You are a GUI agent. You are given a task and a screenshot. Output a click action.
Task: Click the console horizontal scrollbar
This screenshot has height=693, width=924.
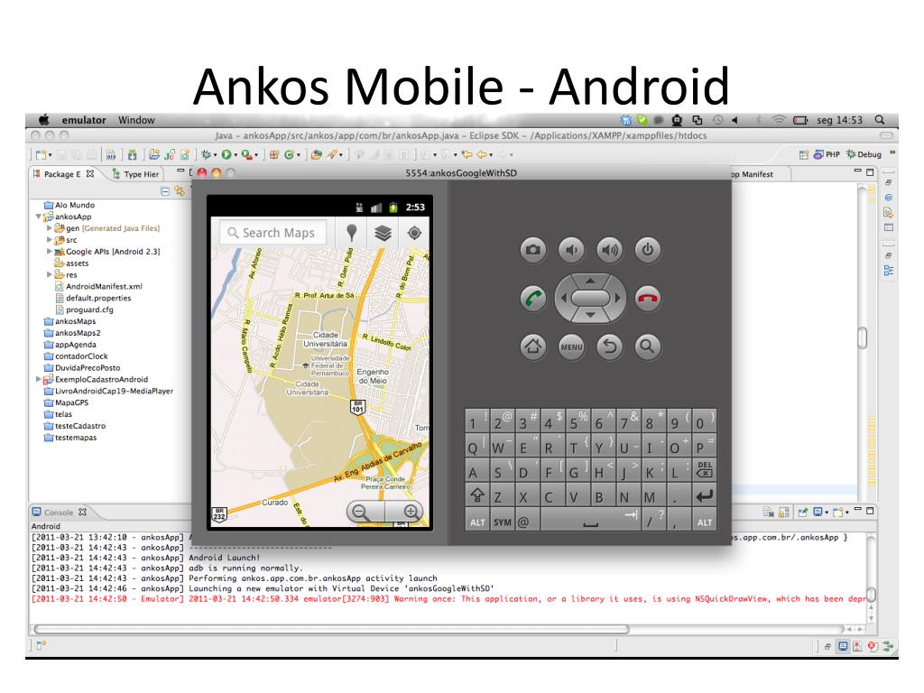(x=332, y=629)
